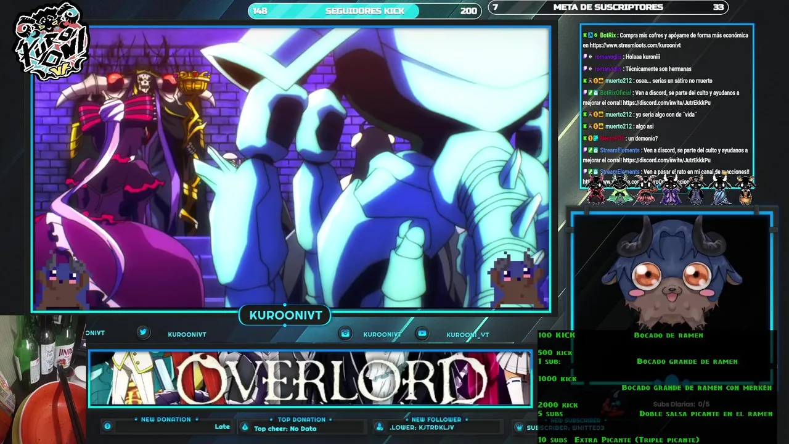Click 'Subs Diarias: 0/5' counter

point(681,405)
